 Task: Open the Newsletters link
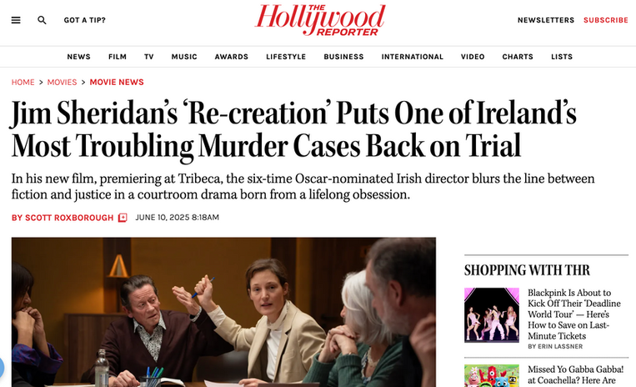tap(546, 20)
